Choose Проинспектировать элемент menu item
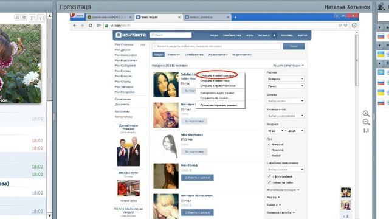 (219, 105)
